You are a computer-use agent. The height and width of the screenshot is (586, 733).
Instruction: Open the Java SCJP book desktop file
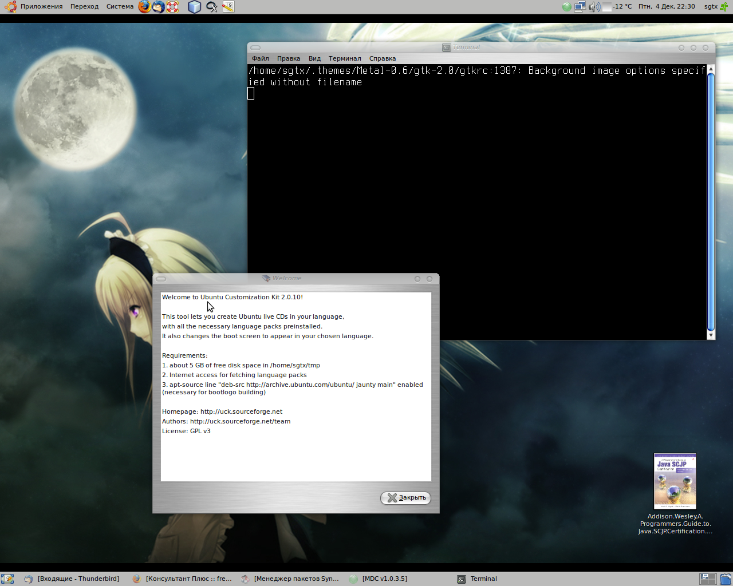tap(675, 494)
